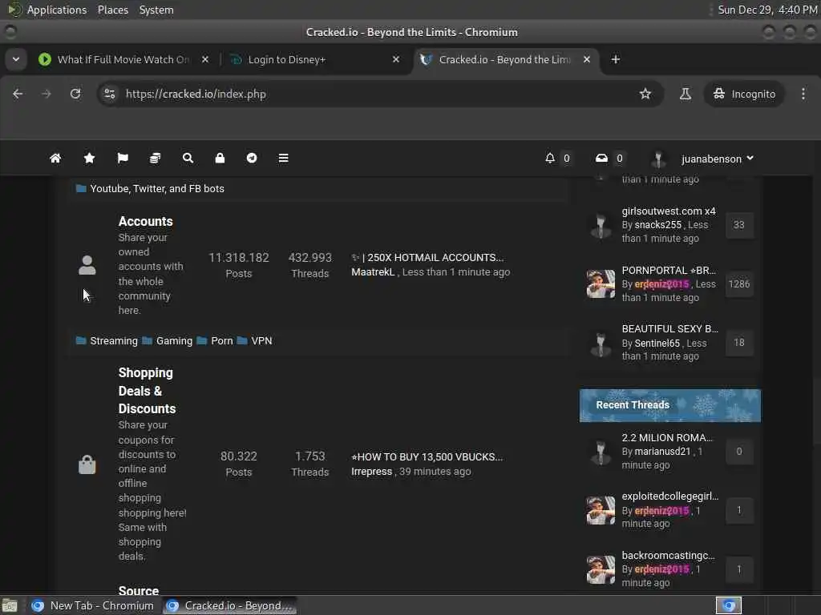Go to forum home via house icon
The height and width of the screenshot is (615, 821).
pos(55,158)
